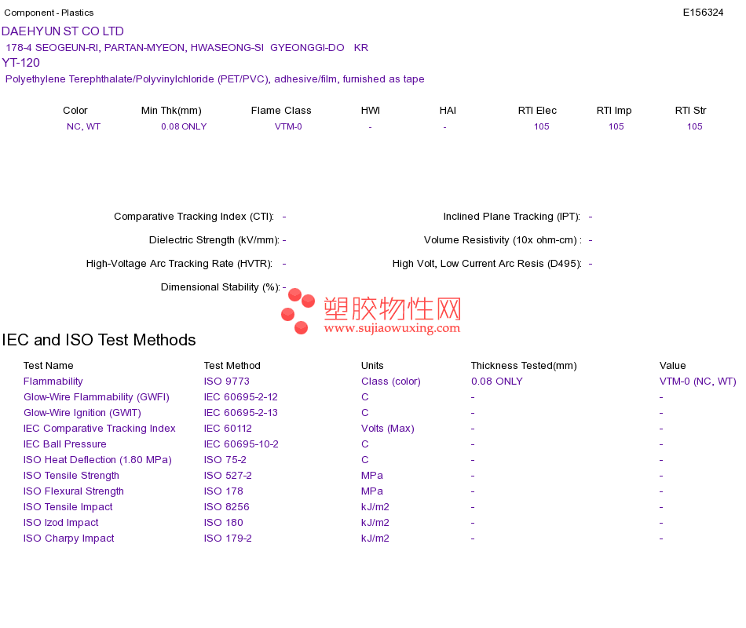This screenshot has width=746, height=628.
Task: Click the 105 value under RTI Str
Action: (x=695, y=126)
